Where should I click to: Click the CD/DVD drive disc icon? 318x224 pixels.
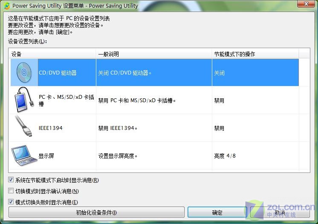[24, 72]
